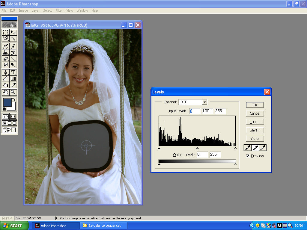307x230 pixels.
Task: Cancel the Levels dialog
Action: coord(255,114)
